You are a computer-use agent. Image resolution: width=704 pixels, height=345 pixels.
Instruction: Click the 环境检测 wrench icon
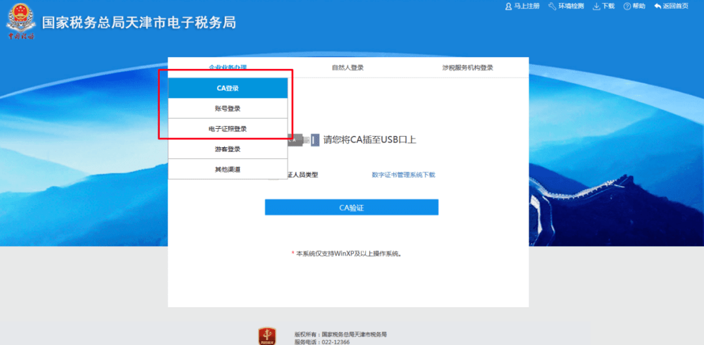[x=552, y=7]
